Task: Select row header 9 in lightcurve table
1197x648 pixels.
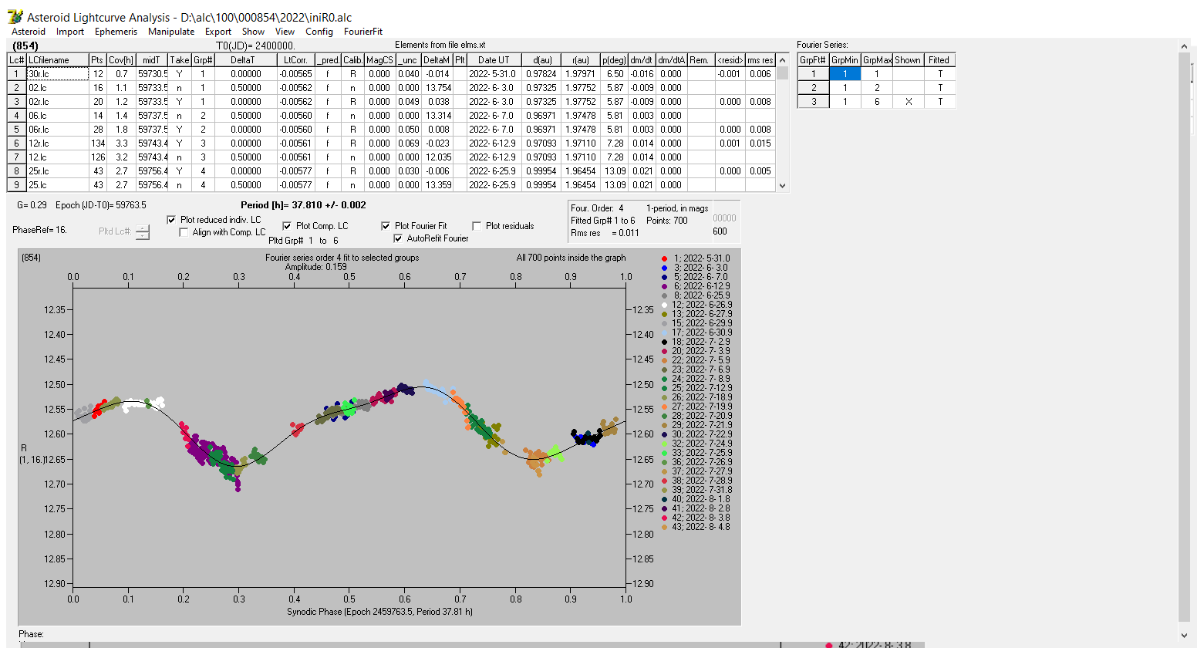Action: (x=17, y=185)
